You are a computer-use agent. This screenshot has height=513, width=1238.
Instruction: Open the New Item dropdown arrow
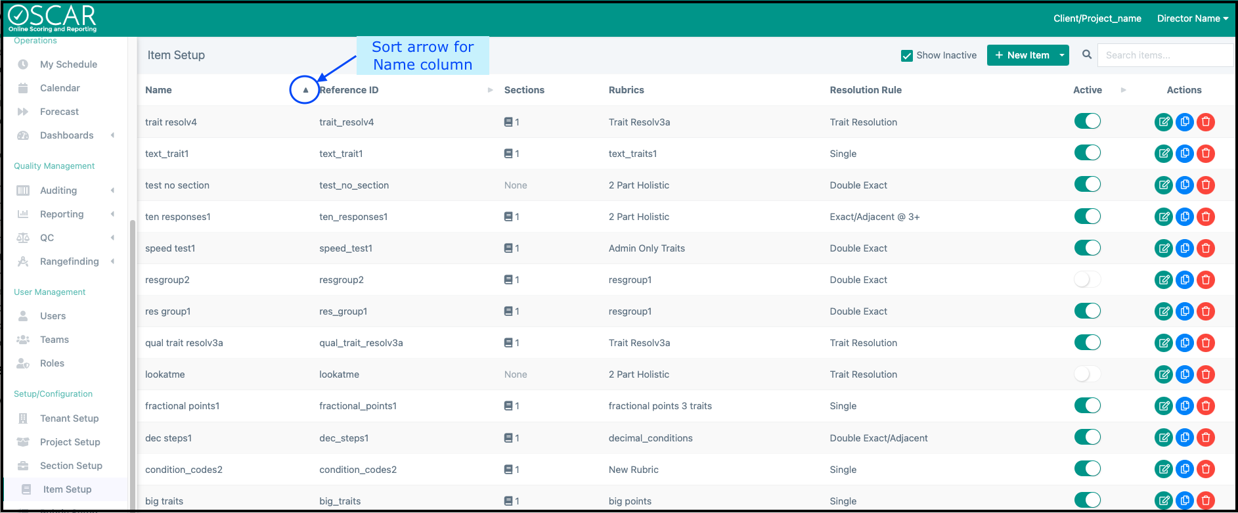tap(1062, 55)
